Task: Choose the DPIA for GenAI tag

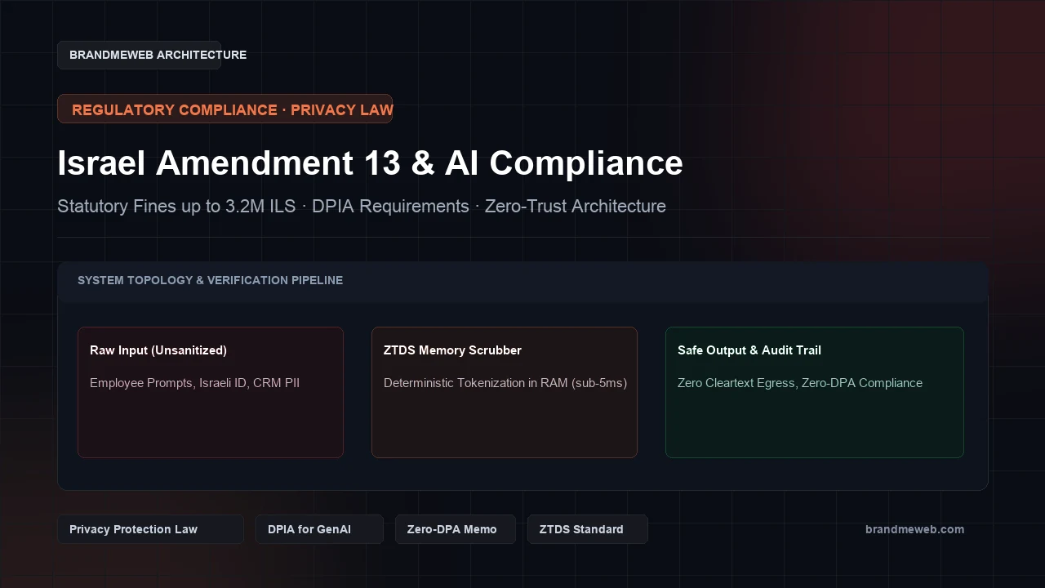Action: [319, 529]
